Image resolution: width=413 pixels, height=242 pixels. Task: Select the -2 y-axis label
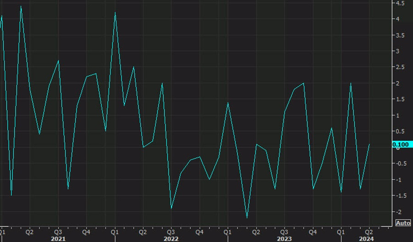pos(398,212)
